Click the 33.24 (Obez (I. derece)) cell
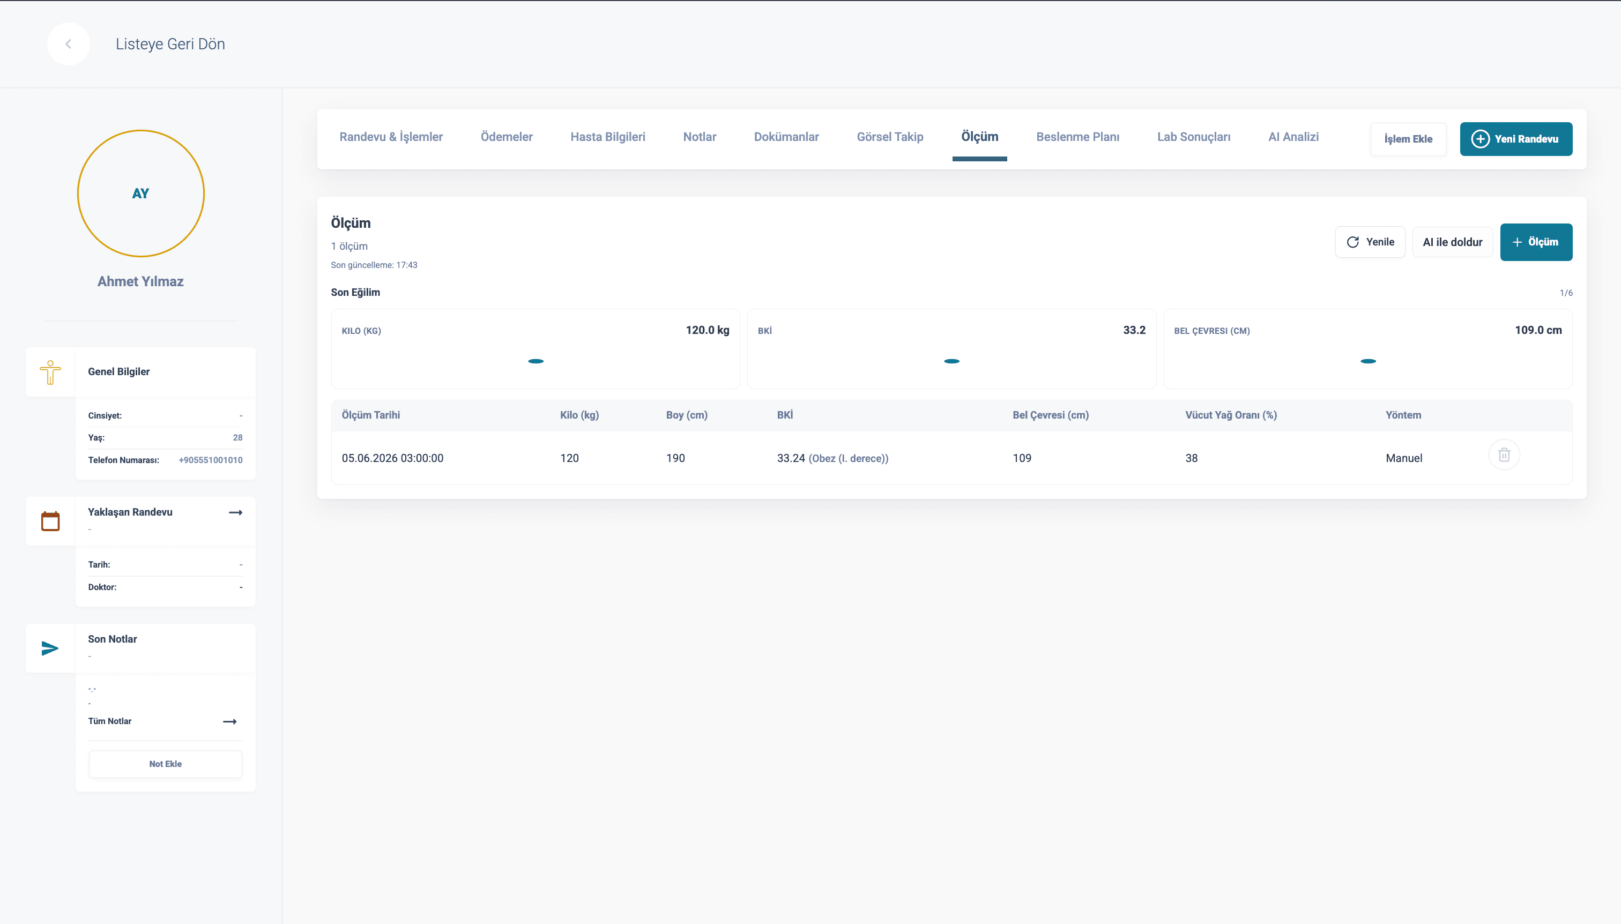 click(832, 458)
